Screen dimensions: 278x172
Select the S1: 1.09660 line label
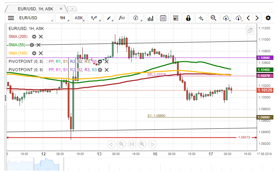tap(156, 116)
